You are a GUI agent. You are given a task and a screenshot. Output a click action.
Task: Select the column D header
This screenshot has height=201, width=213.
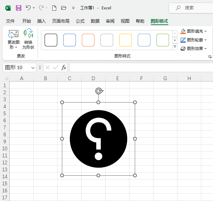[x=94, y=78]
